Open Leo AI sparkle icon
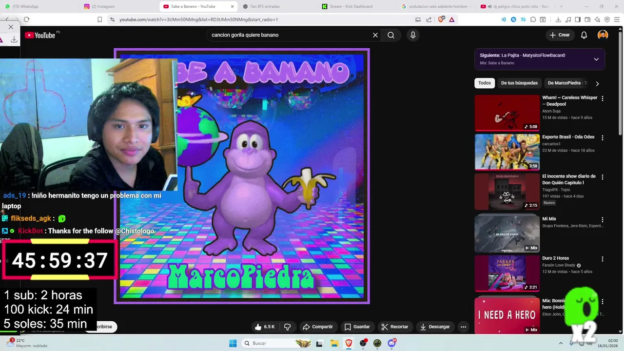The width and height of the screenshot is (624, 351). (x=597, y=19)
